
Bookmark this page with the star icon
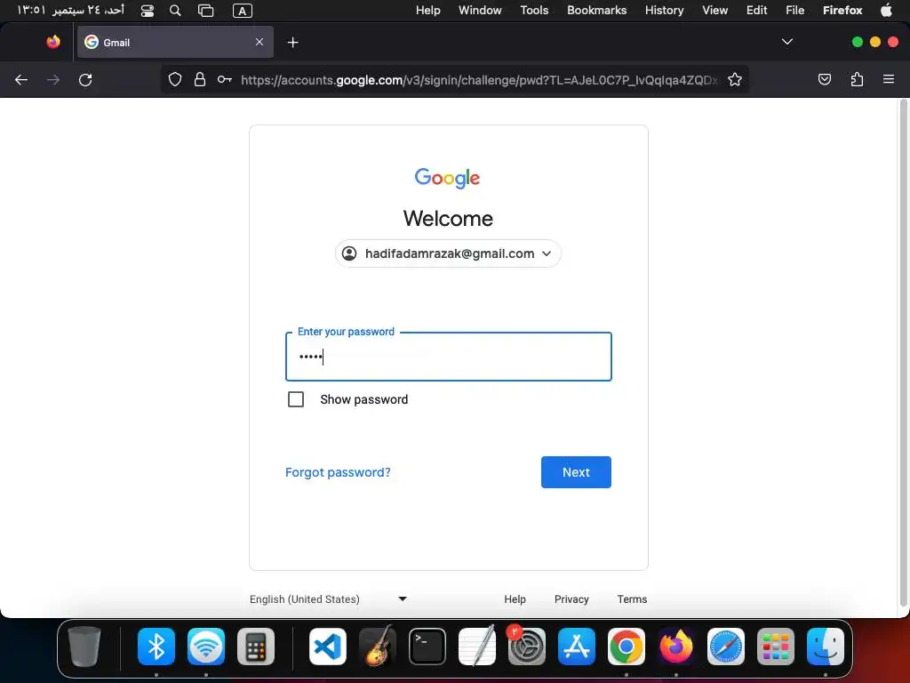735,79
